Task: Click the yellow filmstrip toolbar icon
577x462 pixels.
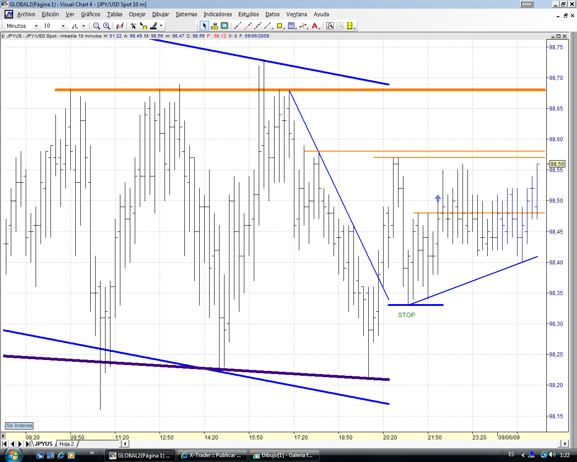Action: click(350, 26)
